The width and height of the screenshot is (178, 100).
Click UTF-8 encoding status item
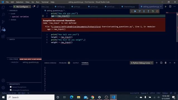[x=152, y=93]
